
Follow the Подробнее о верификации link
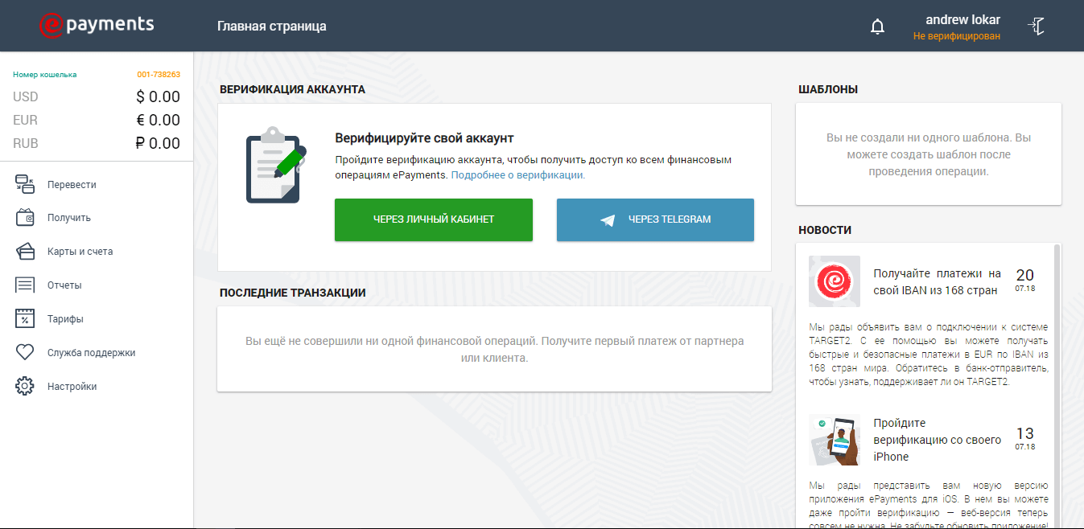(517, 174)
